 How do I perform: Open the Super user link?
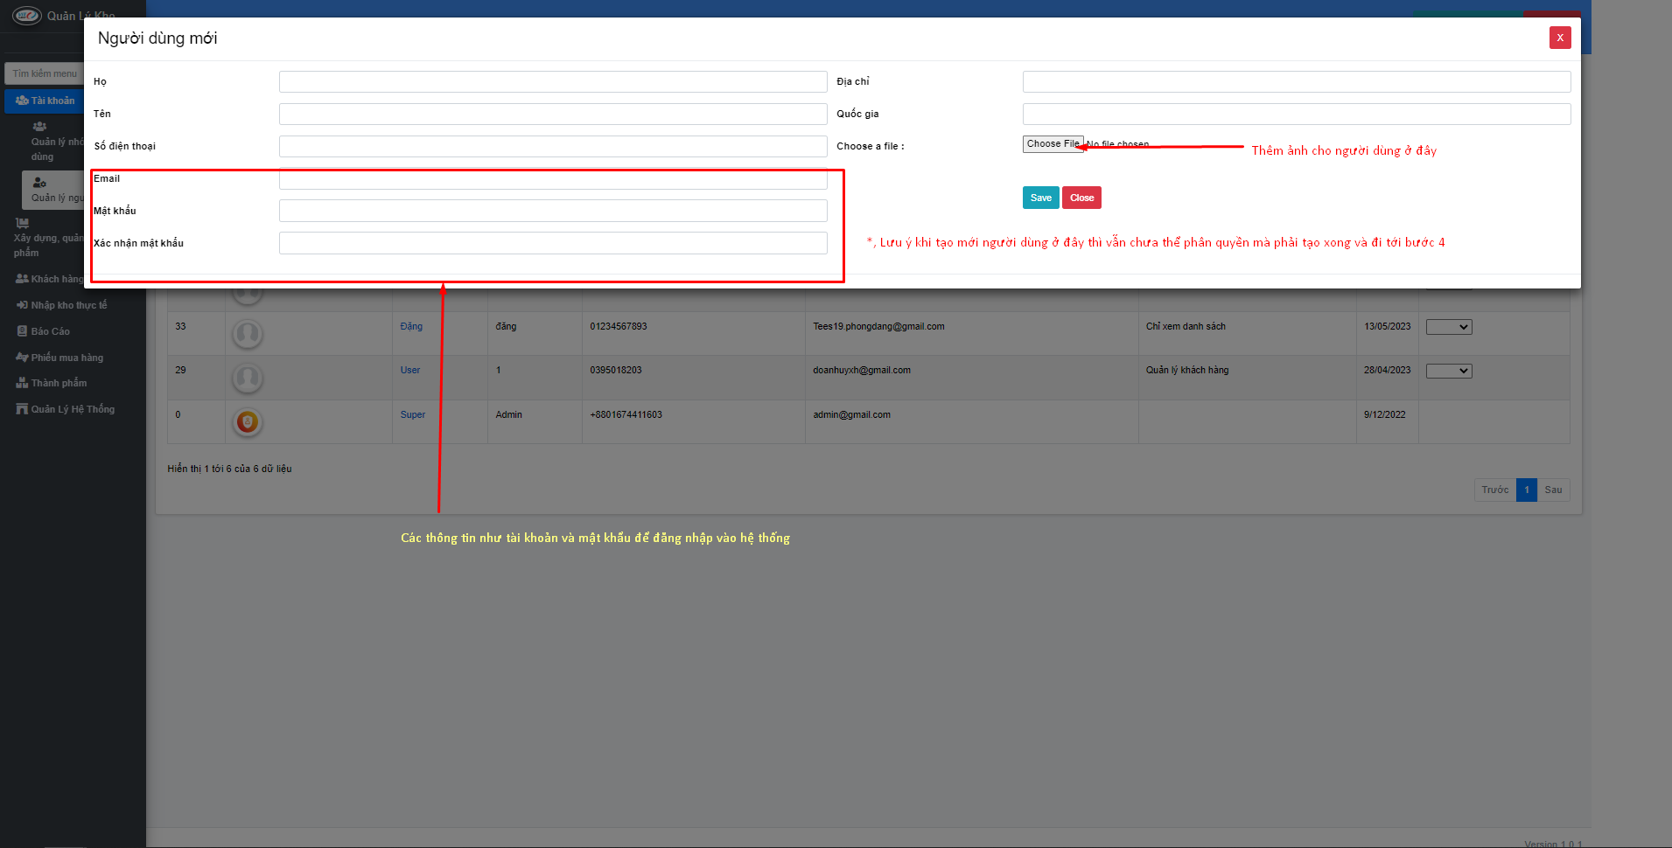pos(413,414)
